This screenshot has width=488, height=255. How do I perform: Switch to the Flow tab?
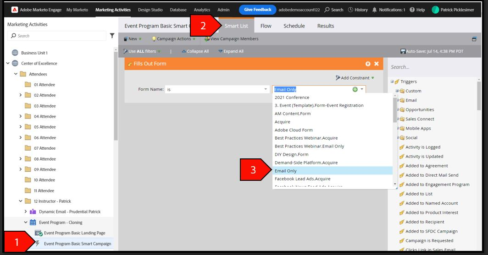click(266, 26)
